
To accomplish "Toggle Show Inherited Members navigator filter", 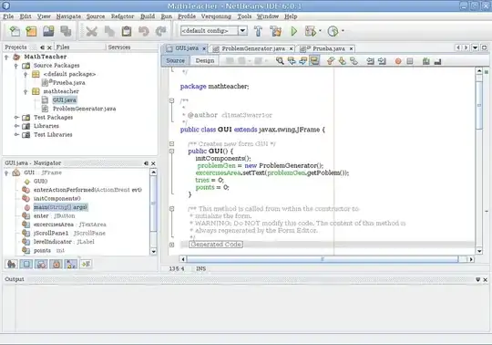I will pyautogui.click(x=11, y=265).
